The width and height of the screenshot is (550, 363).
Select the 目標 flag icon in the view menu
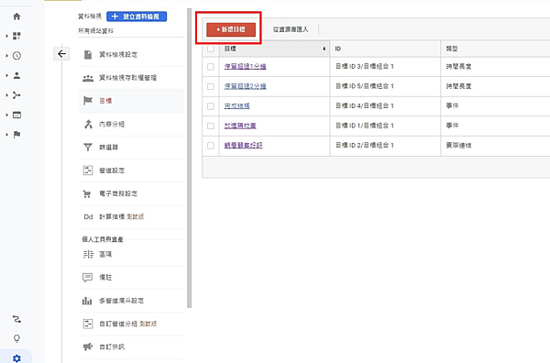pyautogui.click(x=88, y=101)
